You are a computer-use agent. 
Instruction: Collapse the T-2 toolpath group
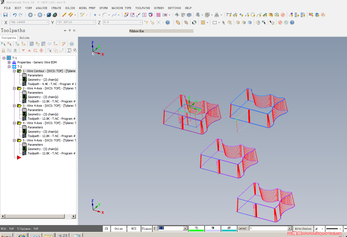(9, 67)
